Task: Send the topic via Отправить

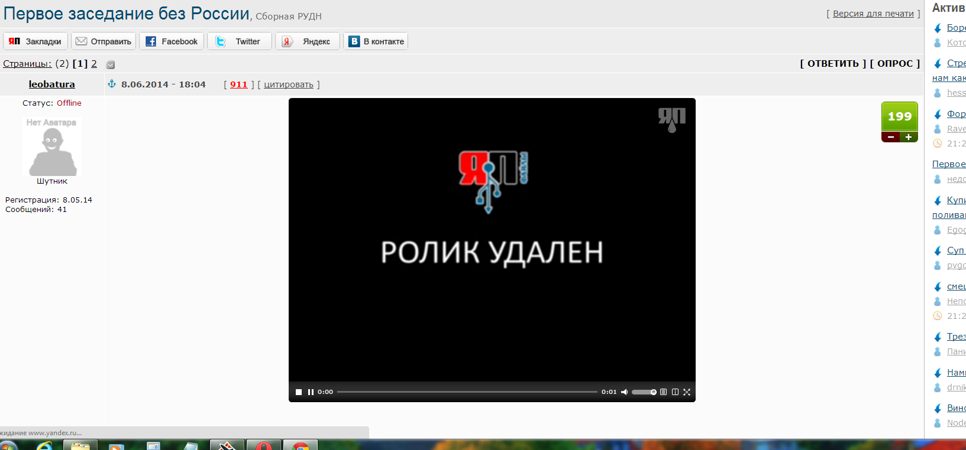Action: [x=104, y=41]
